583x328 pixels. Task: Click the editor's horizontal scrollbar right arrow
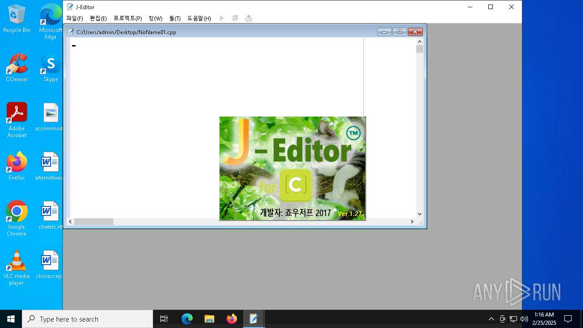point(412,222)
